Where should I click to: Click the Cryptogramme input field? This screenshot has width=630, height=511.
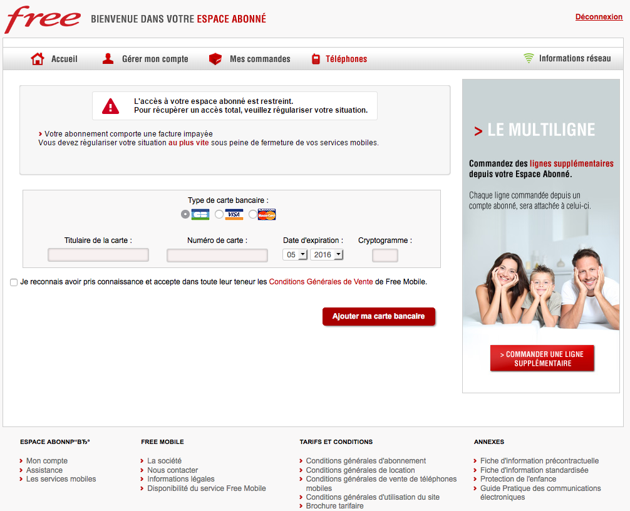pos(385,255)
